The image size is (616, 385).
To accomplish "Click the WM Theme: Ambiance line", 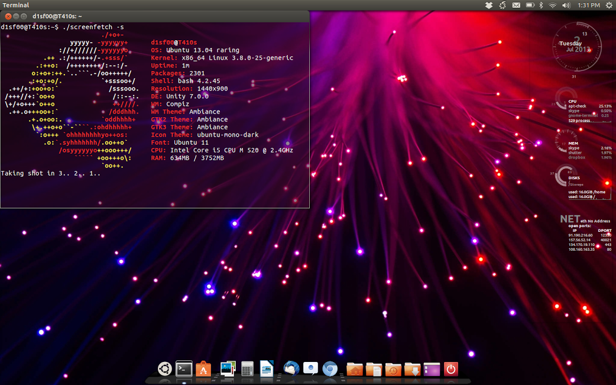I will [186, 112].
